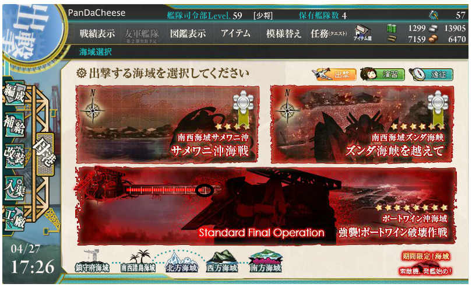Switch to 北方海域 world tab
Viewport: 472px width, 287px height.
click(182, 262)
